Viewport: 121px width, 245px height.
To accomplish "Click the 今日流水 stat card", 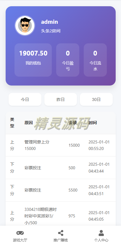I will (95, 60).
